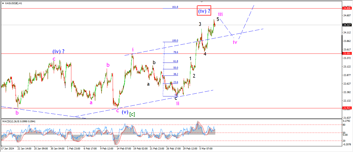Select the black wave number 1 label
The image size is (353, 152).
(190, 59)
